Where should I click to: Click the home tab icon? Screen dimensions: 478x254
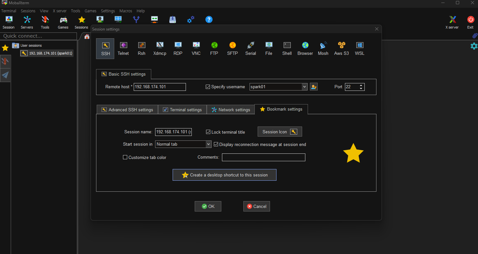(87, 37)
